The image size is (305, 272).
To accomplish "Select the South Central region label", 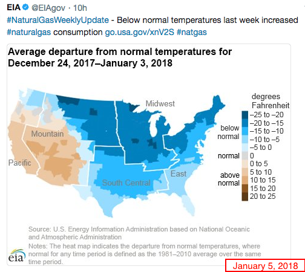I will click(126, 183).
